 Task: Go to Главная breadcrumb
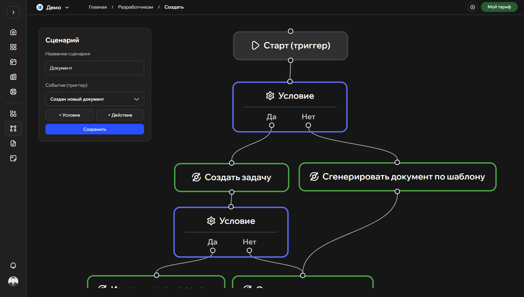[x=98, y=7]
